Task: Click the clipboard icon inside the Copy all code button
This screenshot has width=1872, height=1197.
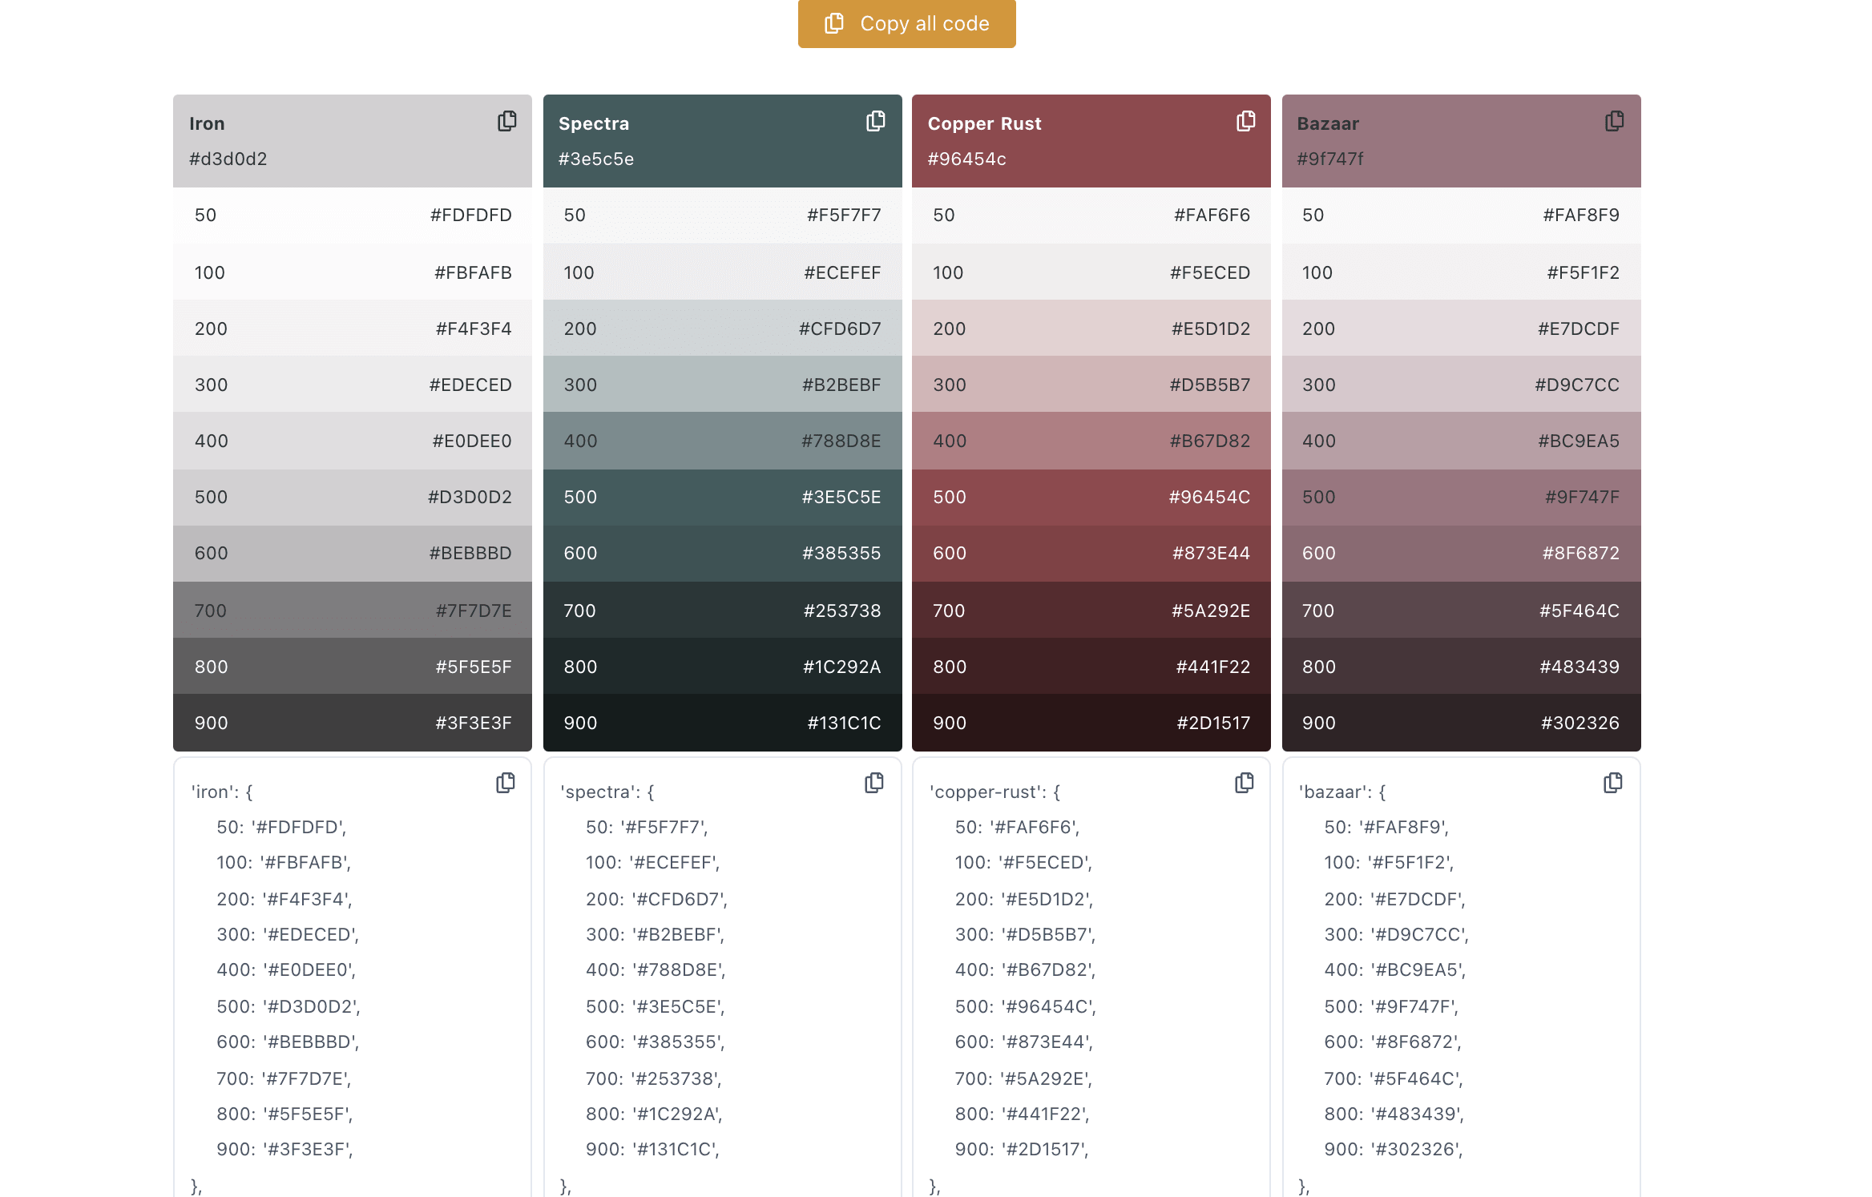Action: [833, 23]
